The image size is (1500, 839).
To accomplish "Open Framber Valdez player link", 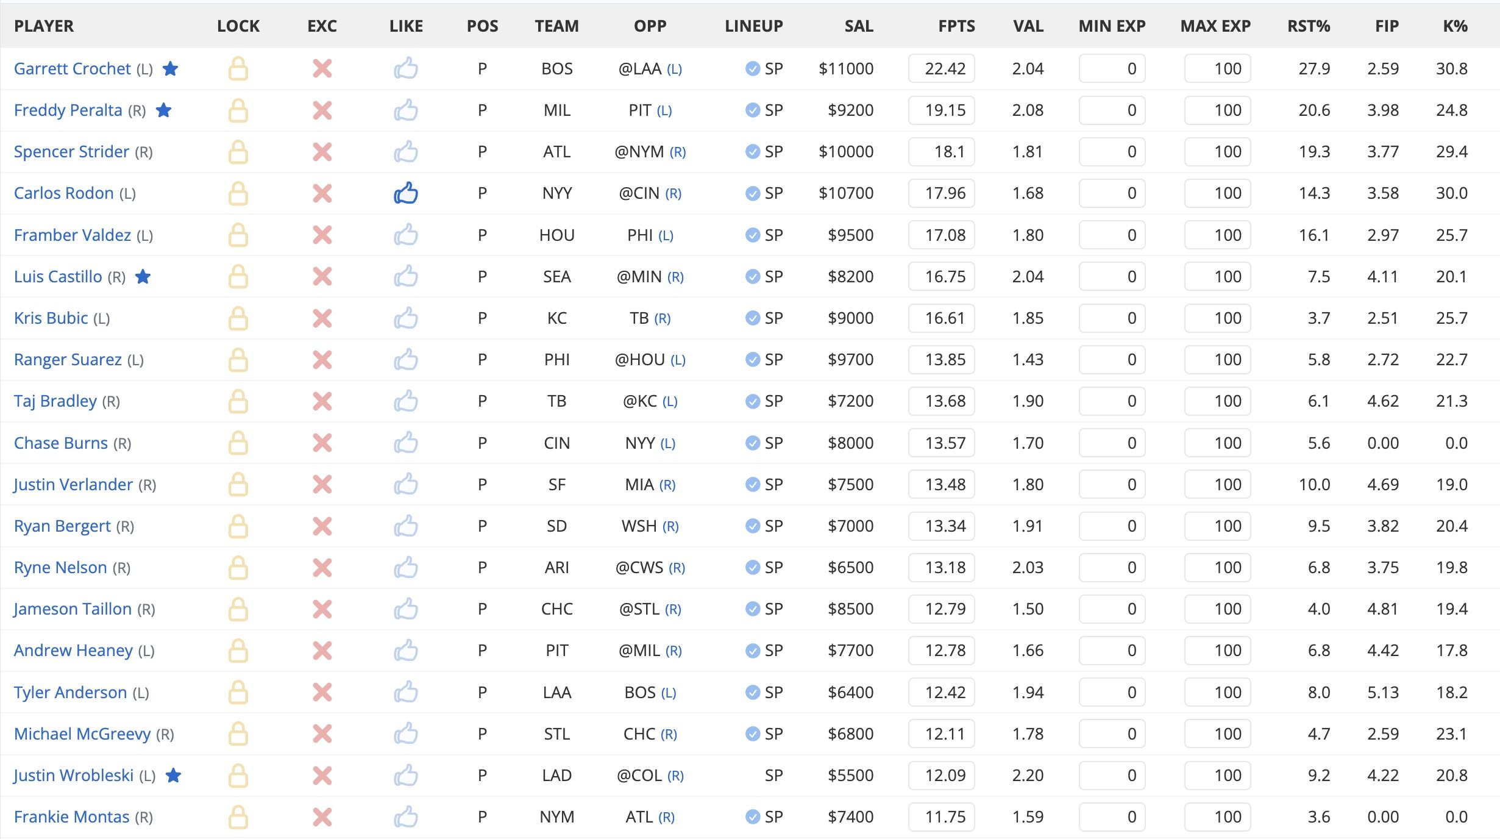I will coord(73,235).
